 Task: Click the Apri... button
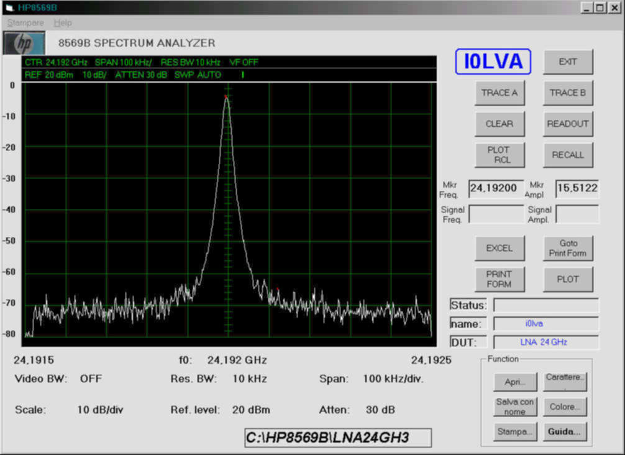click(515, 382)
